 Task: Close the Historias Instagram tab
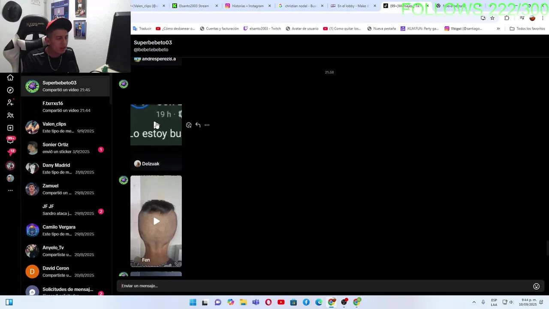269,6
